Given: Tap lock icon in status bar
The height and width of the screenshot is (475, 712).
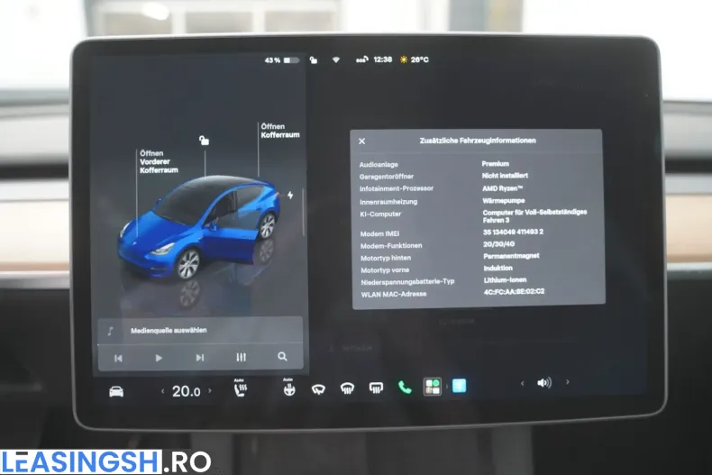Looking at the screenshot, I should (314, 60).
